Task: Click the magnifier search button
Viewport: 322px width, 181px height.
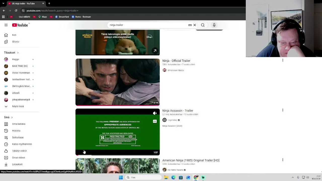Action: point(203,25)
